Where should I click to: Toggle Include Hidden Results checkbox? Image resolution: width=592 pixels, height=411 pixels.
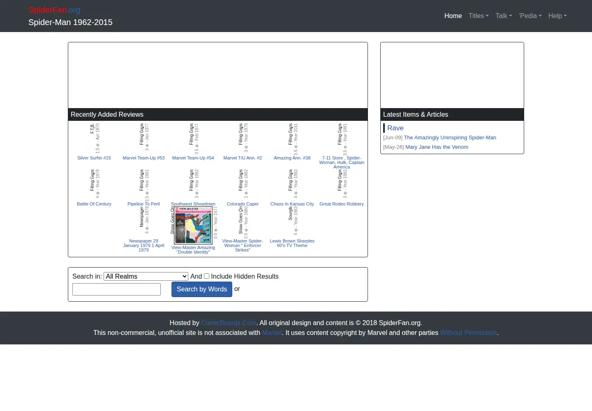pos(207,276)
